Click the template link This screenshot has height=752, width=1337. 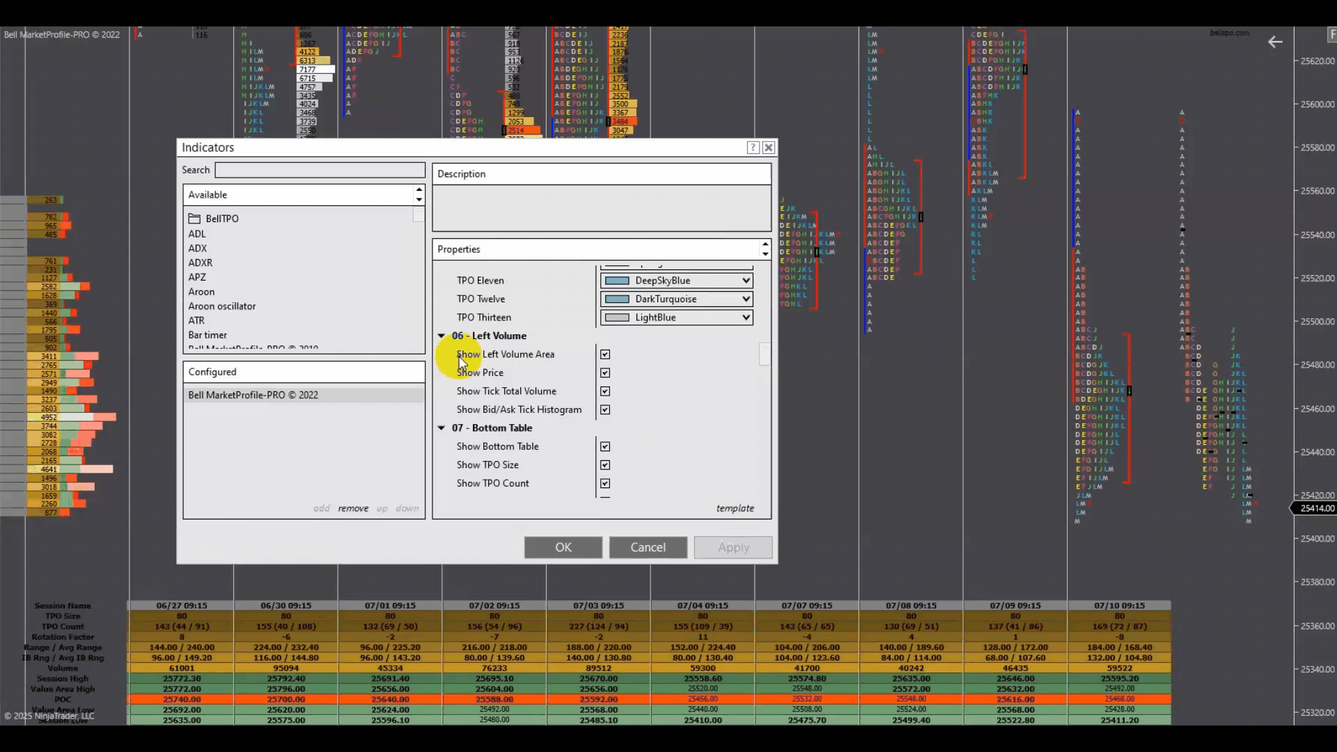tap(735, 508)
